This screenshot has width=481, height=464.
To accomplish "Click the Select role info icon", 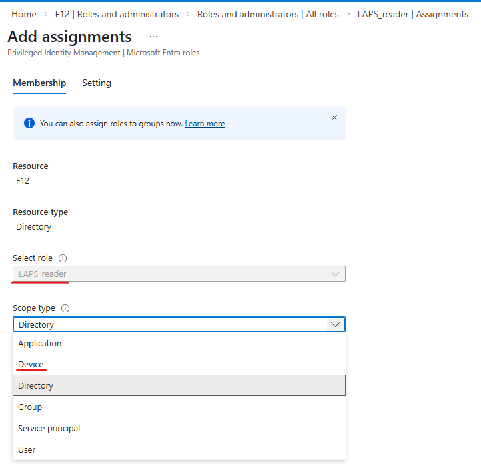I will pyautogui.click(x=63, y=258).
